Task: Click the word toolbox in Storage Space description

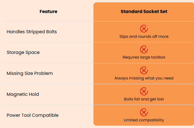Action: coord(158,57)
